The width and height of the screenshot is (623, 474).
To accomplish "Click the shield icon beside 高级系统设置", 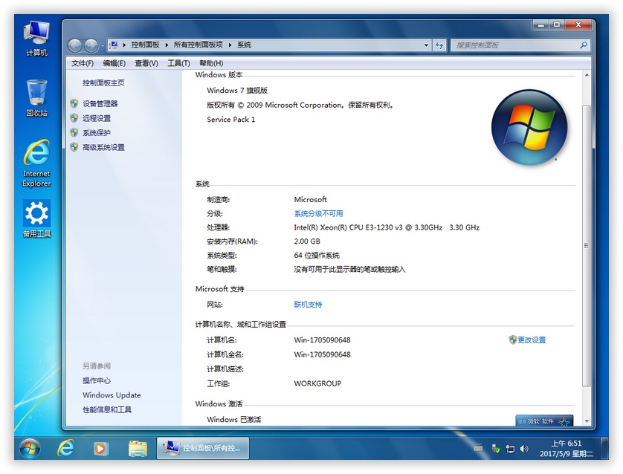I will click(x=74, y=147).
